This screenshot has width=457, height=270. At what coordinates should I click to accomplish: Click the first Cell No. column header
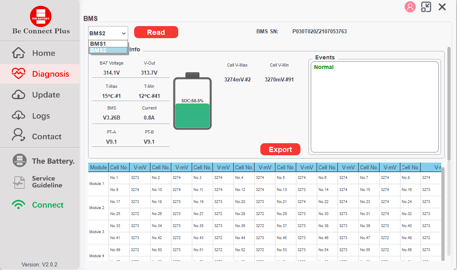pos(119,167)
